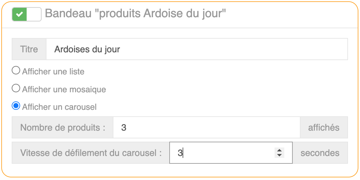Screen dimensions: 360x180
Task: Select the "Afficher une liste" radio button
Action: pyautogui.click(x=16, y=71)
